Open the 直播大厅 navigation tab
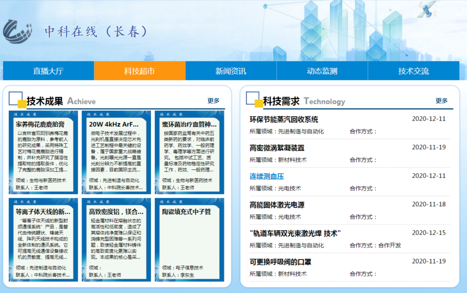 click(48, 71)
